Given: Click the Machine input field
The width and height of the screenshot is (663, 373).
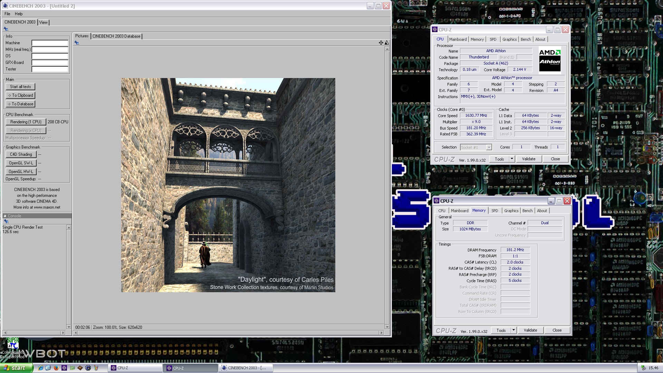Looking at the screenshot, I should coord(50,43).
